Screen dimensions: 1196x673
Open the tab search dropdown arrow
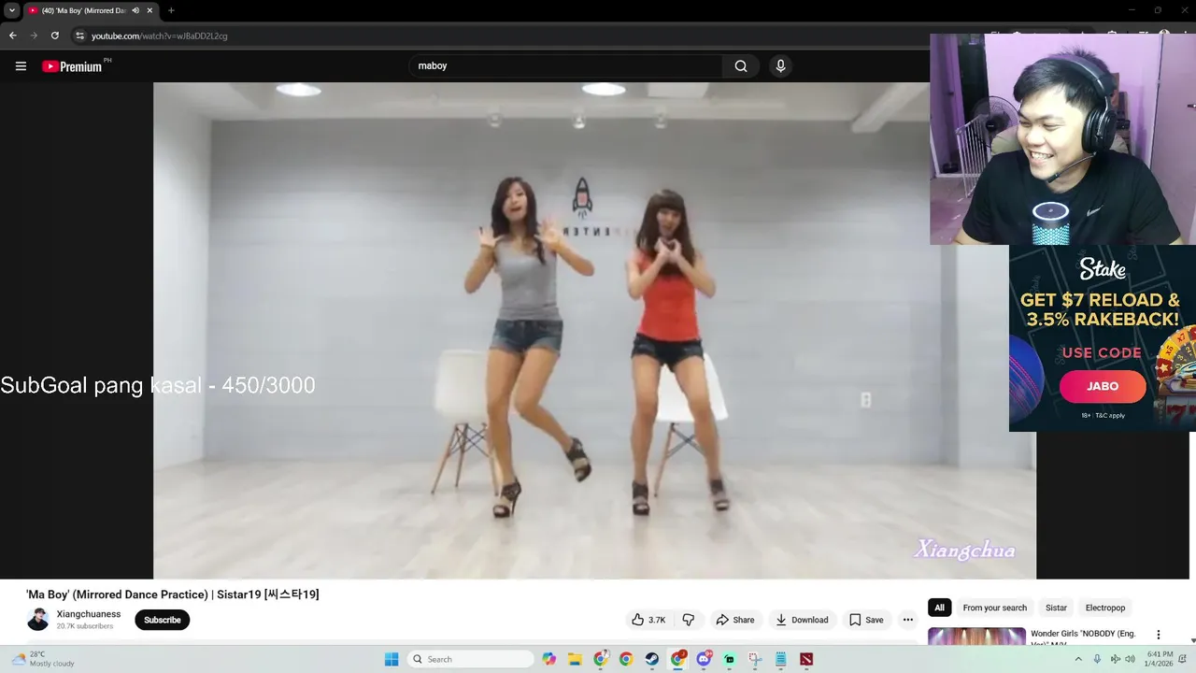click(x=12, y=10)
